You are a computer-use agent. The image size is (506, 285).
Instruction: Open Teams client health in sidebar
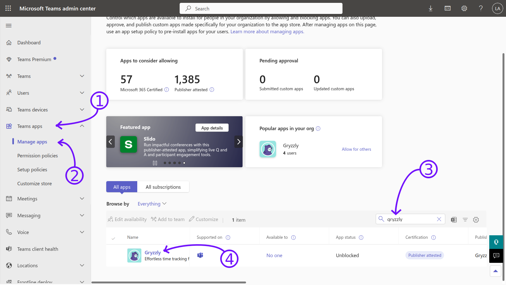[38, 249]
